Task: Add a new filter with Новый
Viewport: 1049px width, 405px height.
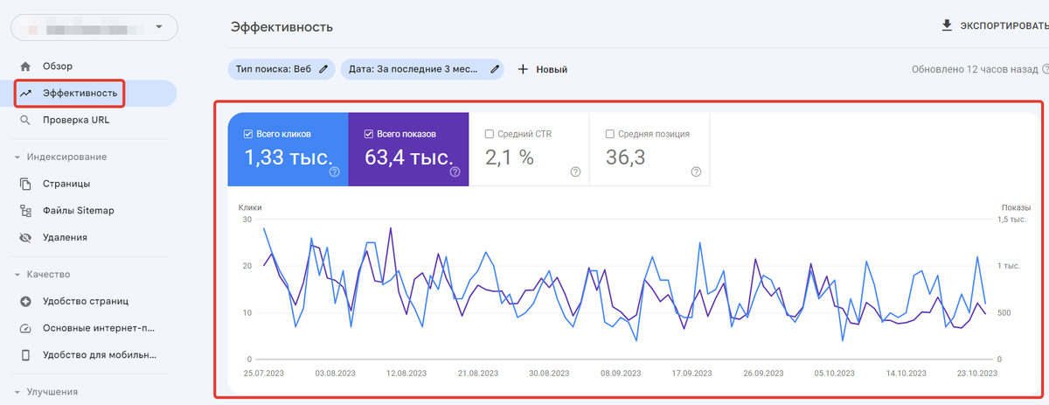Action: 542,69
